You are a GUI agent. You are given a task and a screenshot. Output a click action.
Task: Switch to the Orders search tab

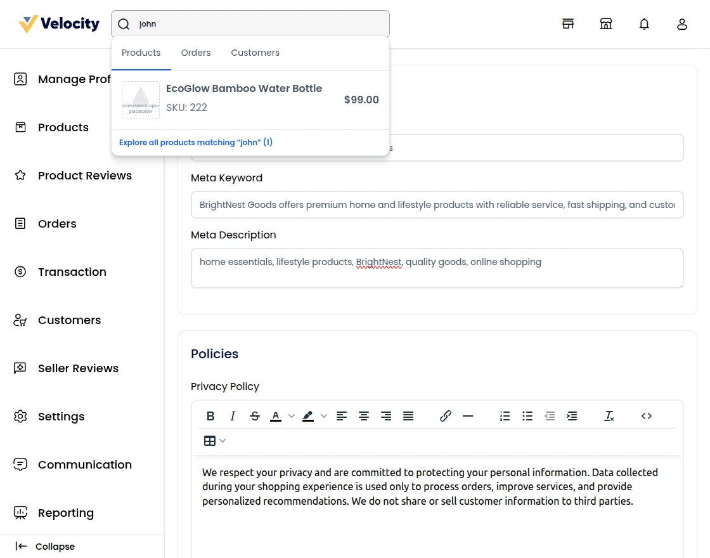[x=195, y=53]
